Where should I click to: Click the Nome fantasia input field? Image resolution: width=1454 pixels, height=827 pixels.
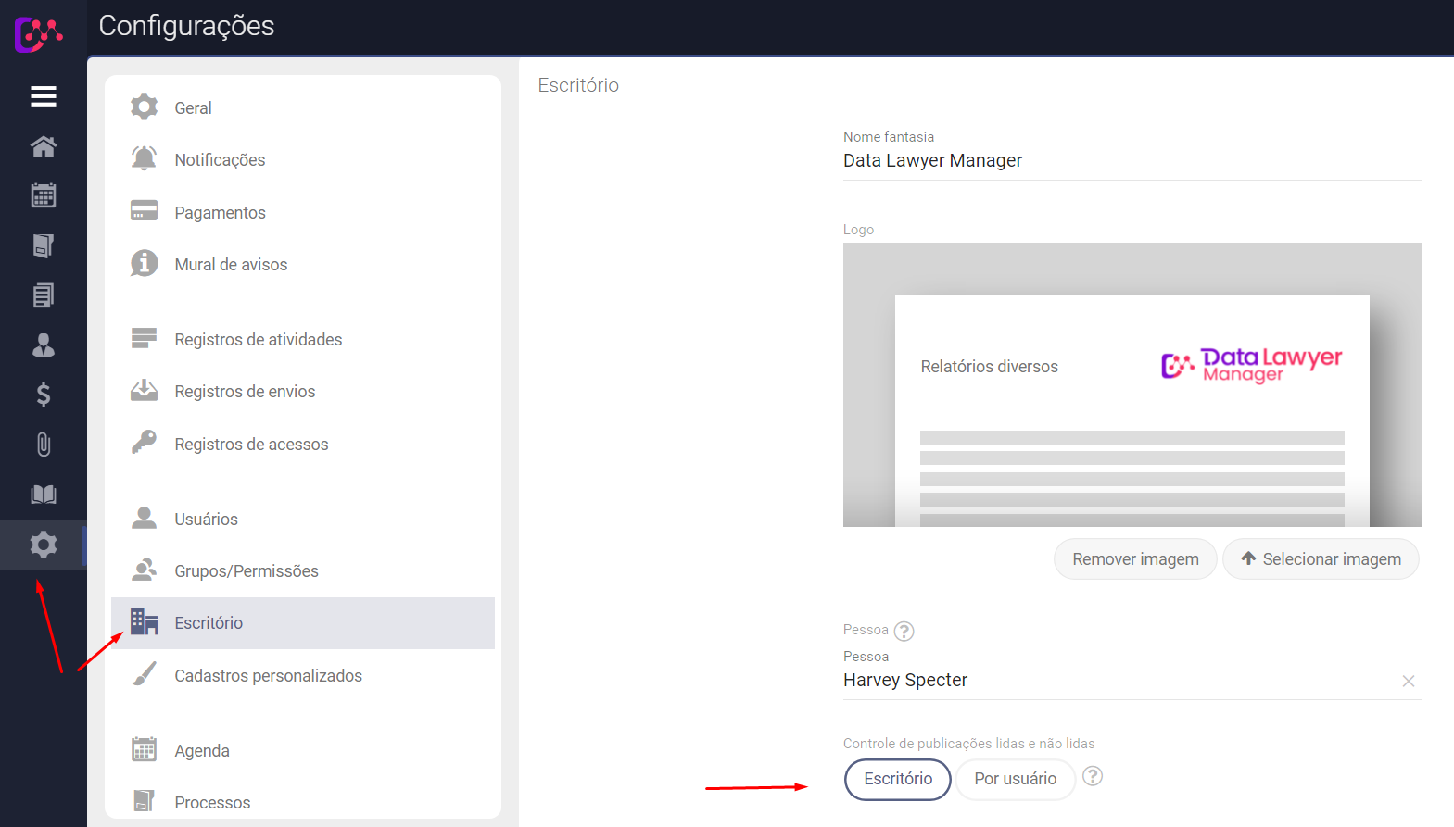pyautogui.click(x=1131, y=161)
